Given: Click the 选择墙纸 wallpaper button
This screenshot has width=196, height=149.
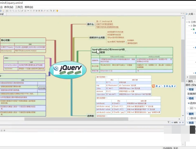Looking at the screenshot, I should pos(192,103).
